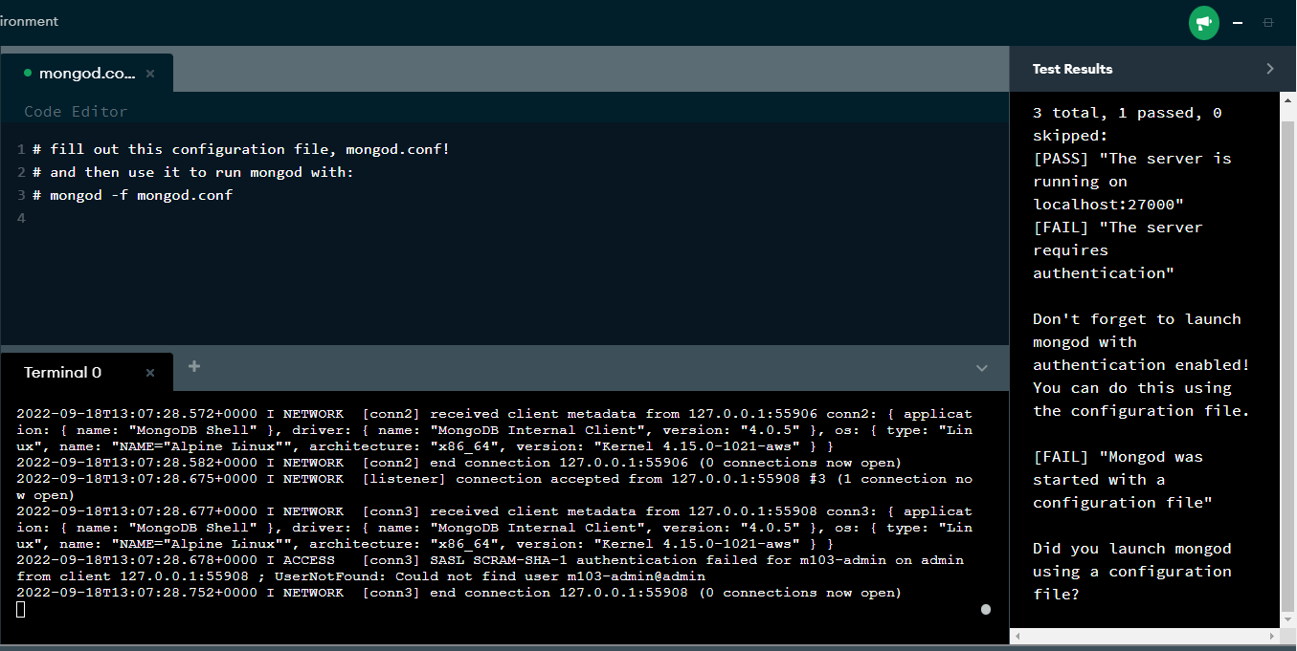Collapse the terminal panel using its chevron
This screenshot has height=651, width=1297.
pyautogui.click(x=981, y=368)
